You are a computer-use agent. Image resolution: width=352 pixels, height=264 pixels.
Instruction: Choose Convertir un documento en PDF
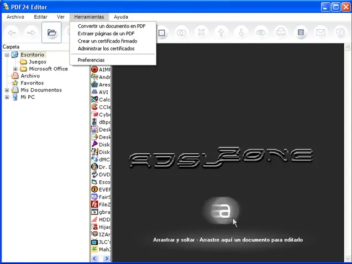coord(113,26)
